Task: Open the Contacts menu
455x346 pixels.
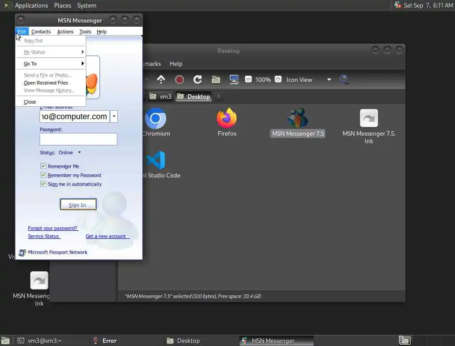Action: pyautogui.click(x=41, y=32)
